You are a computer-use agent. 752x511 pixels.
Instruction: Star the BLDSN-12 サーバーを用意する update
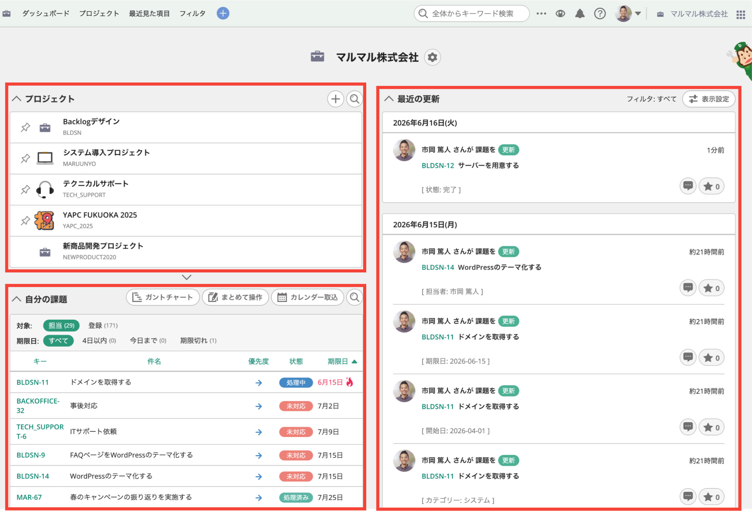[x=711, y=186]
